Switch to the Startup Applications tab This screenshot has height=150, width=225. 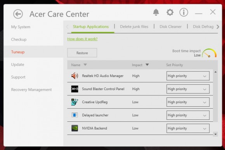coord(91,27)
